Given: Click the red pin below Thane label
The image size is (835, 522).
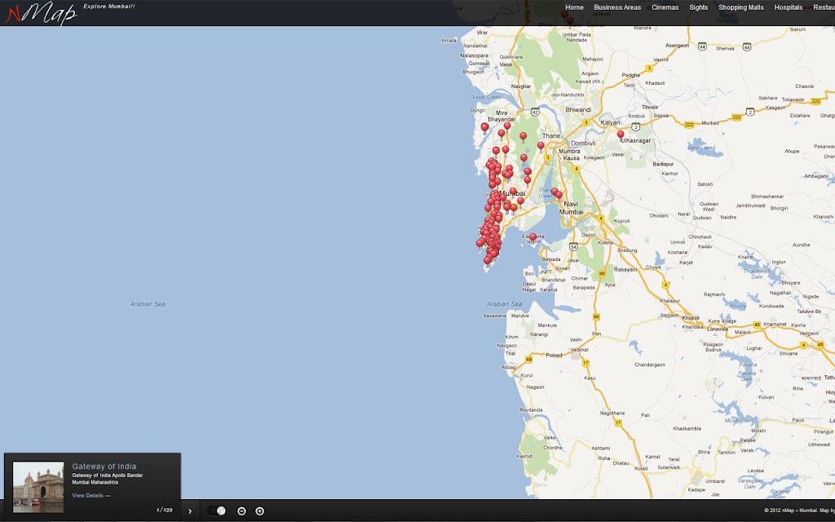Looking at the screenshot, I should [x=541, y=146].
